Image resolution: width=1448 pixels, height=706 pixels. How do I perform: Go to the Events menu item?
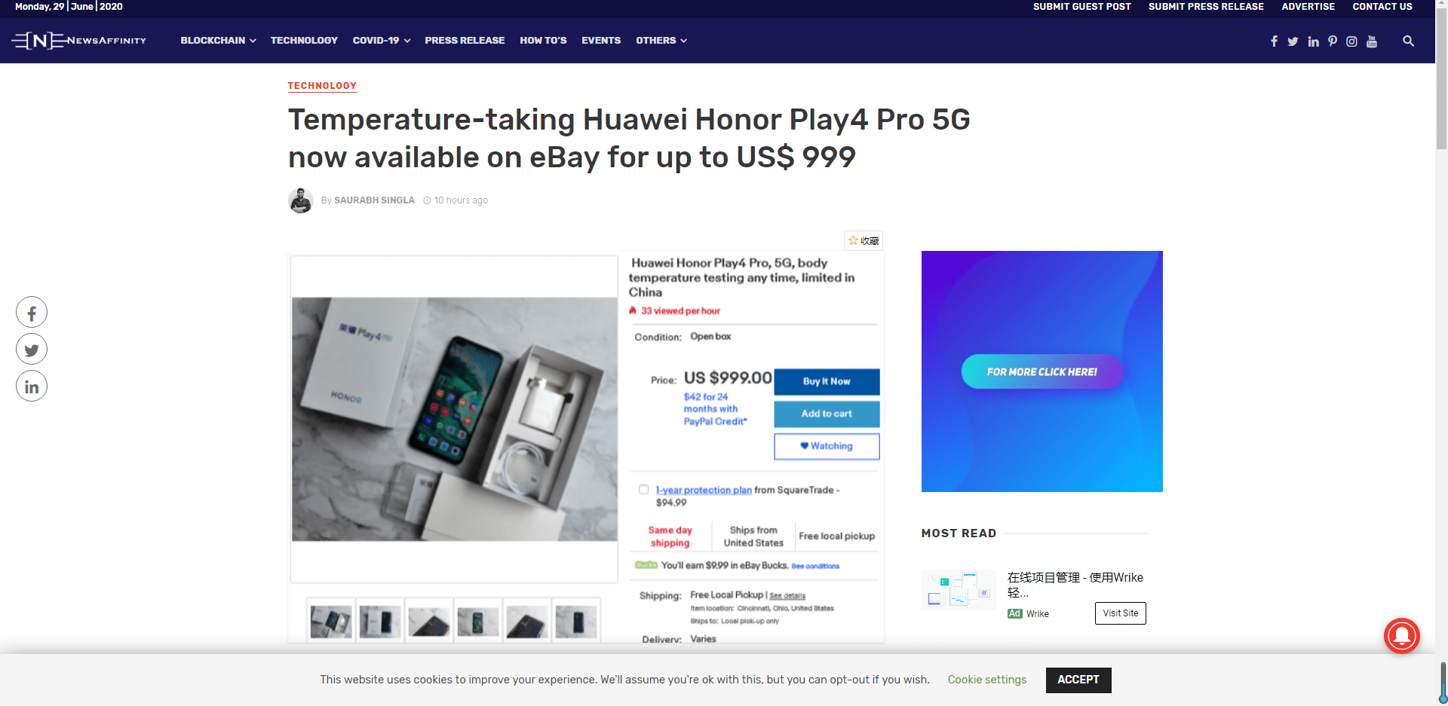(601, 41)
